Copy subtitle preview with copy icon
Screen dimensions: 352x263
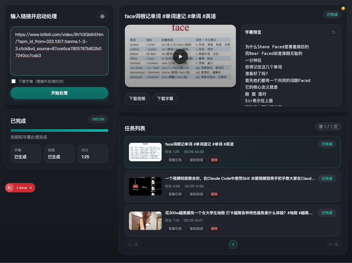pyautogui.click(x=333, y=32)
